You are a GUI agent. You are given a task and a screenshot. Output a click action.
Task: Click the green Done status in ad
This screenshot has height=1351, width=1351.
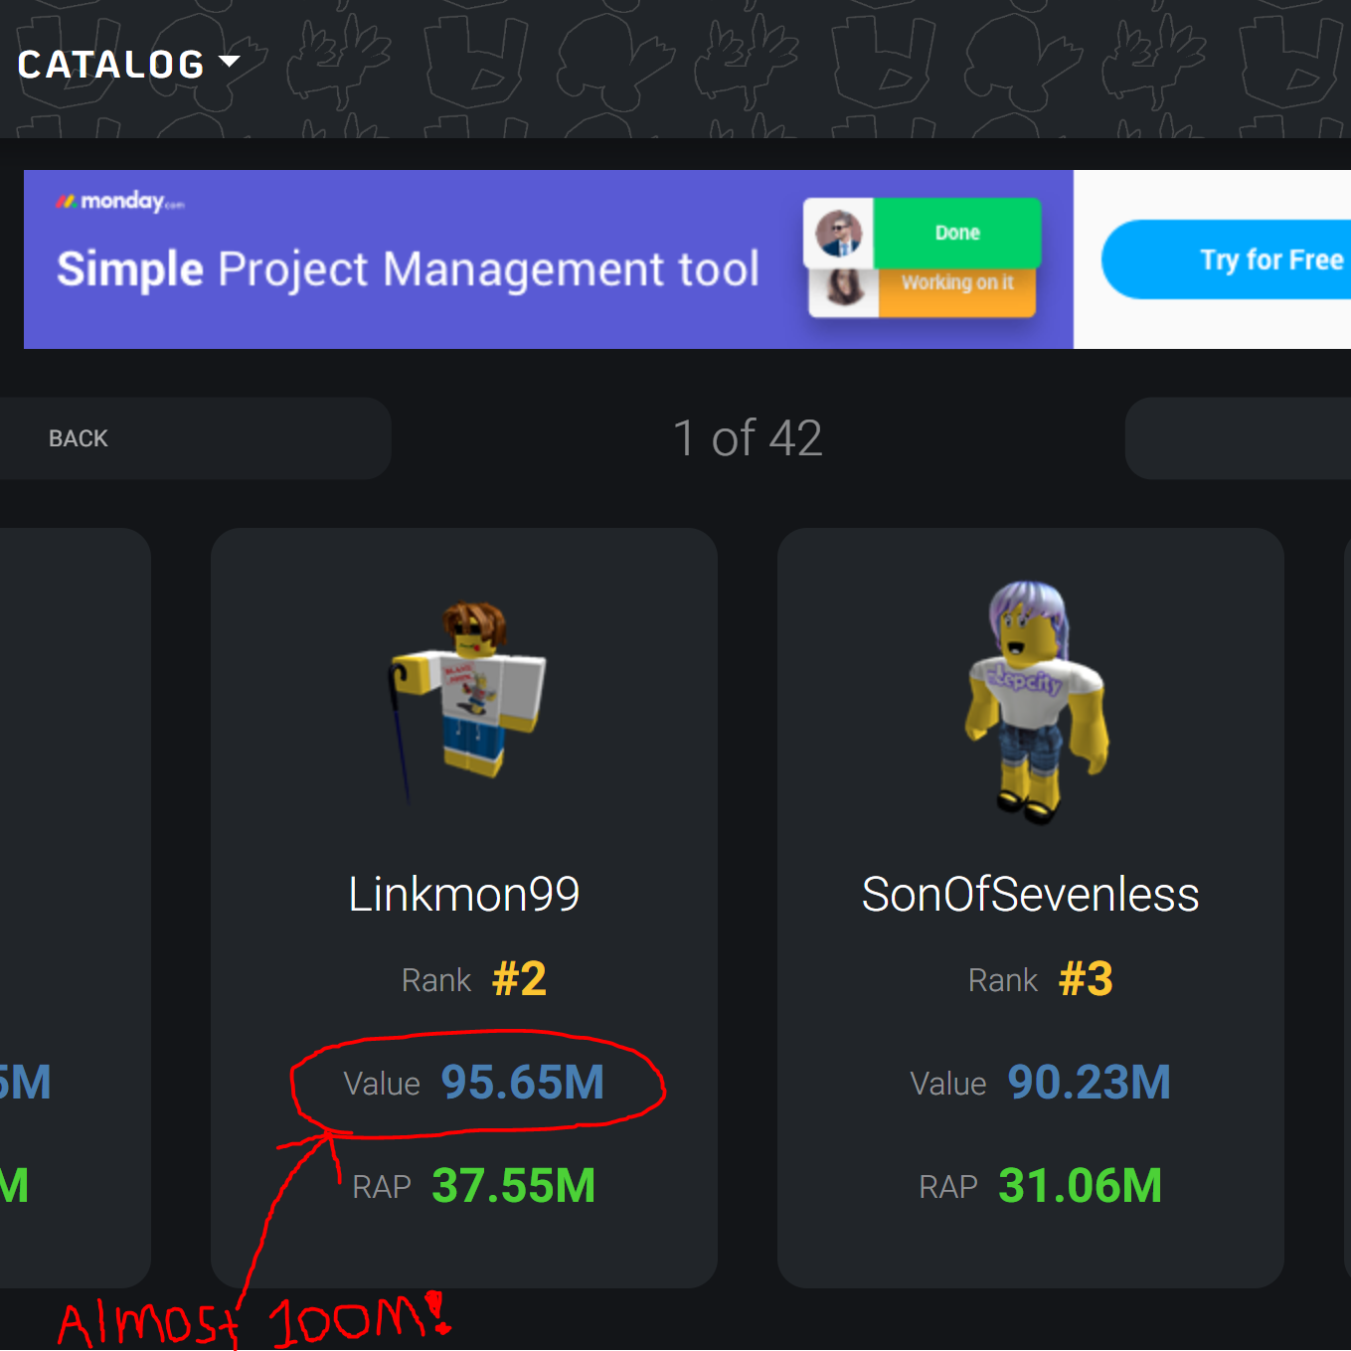pos(957,233)
